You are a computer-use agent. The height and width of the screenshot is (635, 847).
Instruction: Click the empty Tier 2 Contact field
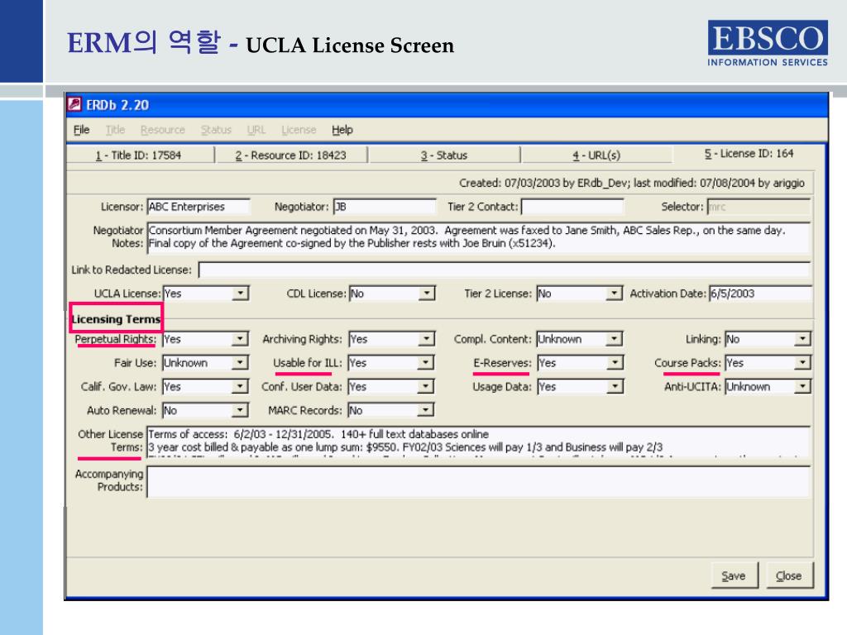(572, 207)
